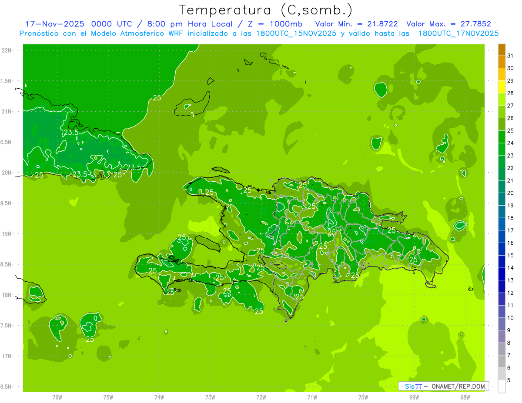Click the color scale label "28"
522x403 pixels.
point(511,93)
